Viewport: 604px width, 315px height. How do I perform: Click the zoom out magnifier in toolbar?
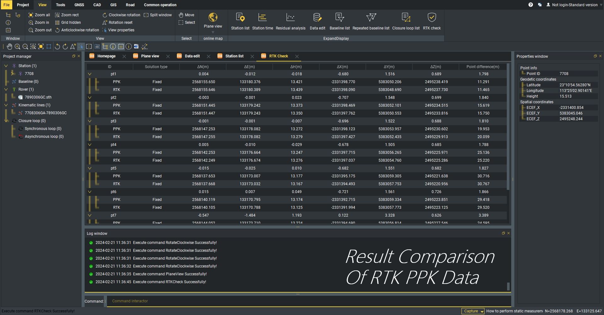click(25, 46)
